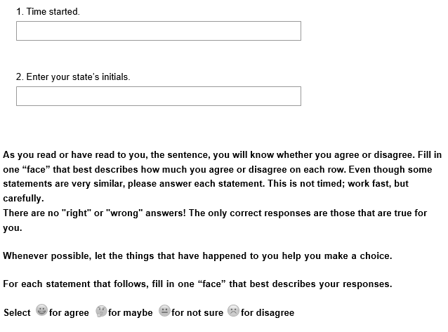This screenshot has height=332, width=448.
Task: Click the 'There are no right or wrong answers' sentence
Action: [215, 213]
